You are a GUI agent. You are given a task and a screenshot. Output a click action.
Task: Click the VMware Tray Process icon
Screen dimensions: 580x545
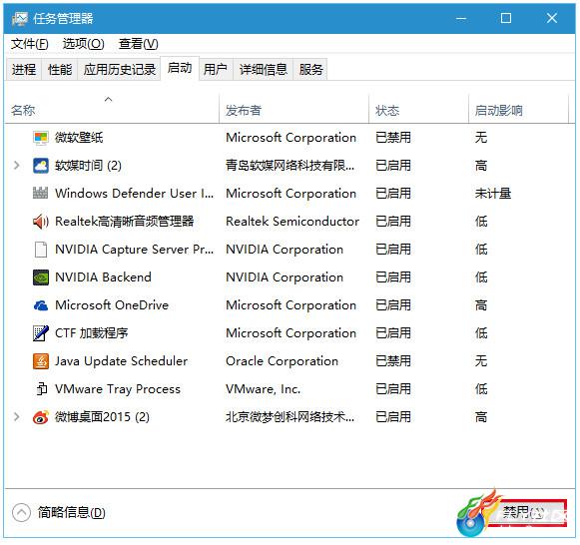pos(42,389)
